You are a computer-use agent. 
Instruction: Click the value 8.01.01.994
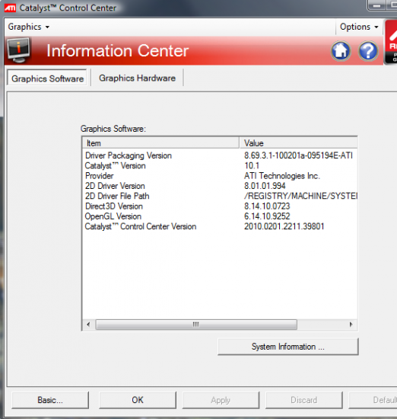tap(265, 186)
